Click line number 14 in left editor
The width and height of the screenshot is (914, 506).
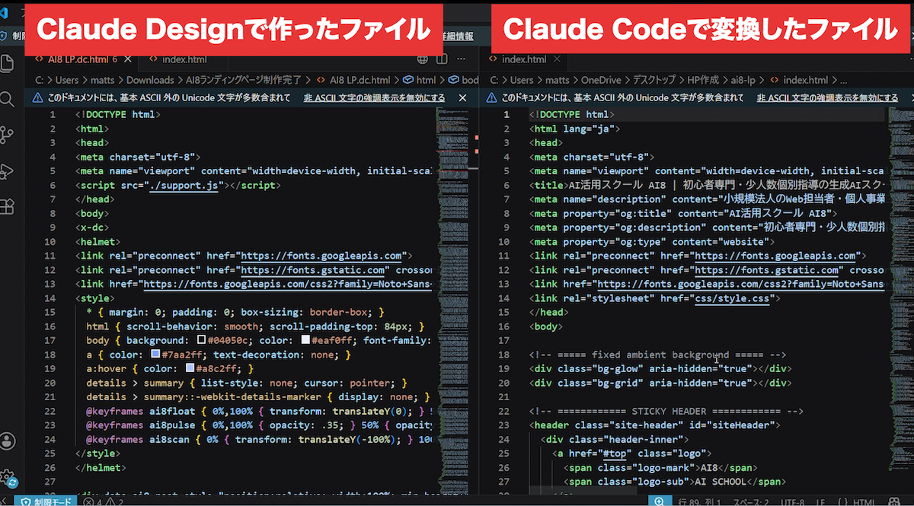[x=50, y=298]
